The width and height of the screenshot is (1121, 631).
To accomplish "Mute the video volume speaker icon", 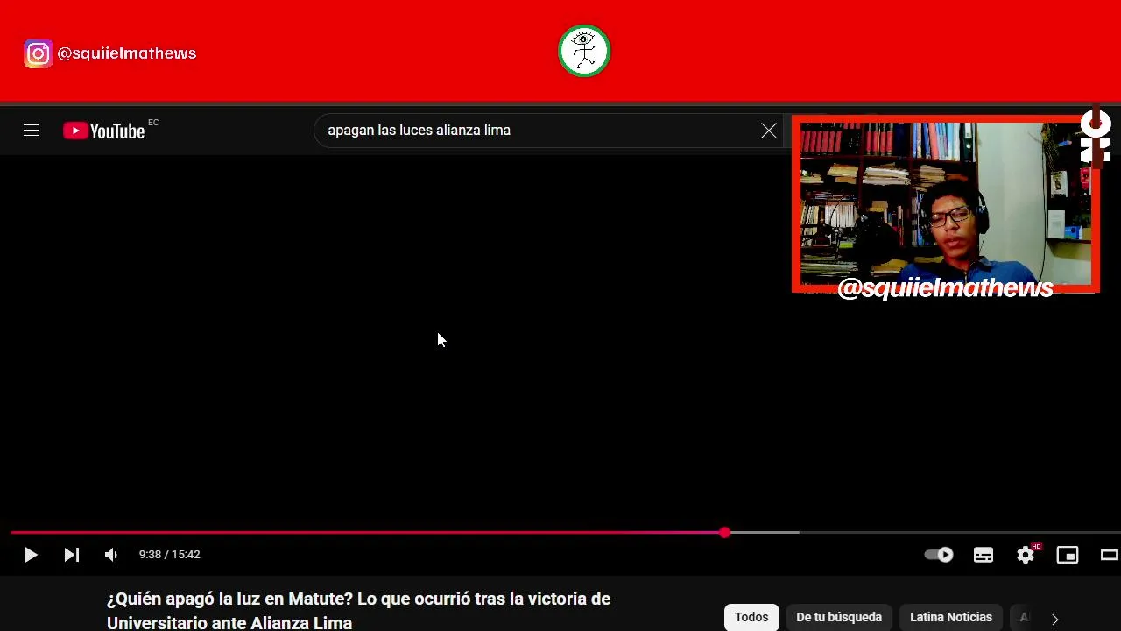I will pos(111,555).
